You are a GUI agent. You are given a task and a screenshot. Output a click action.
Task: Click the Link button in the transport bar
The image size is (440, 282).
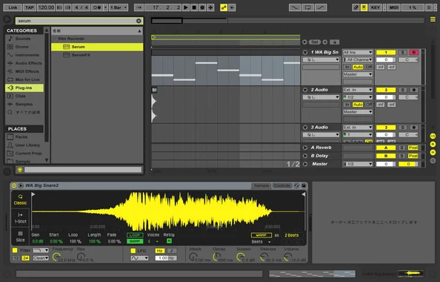pos(13,7)
